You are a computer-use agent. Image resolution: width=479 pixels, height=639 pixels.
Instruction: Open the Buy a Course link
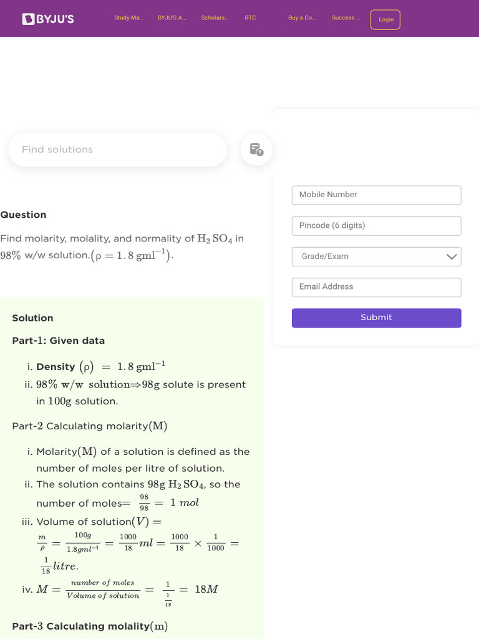[302, 18]
